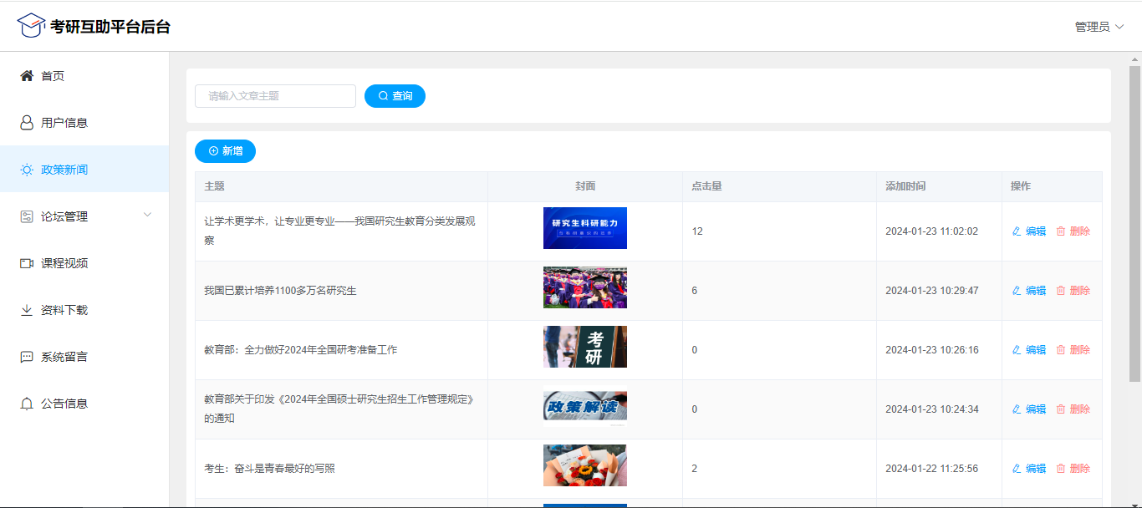Screen dimensions: 1142x508
Task: Focus the article topic search field
Action: pyautogui.click(x=275, y=96)
